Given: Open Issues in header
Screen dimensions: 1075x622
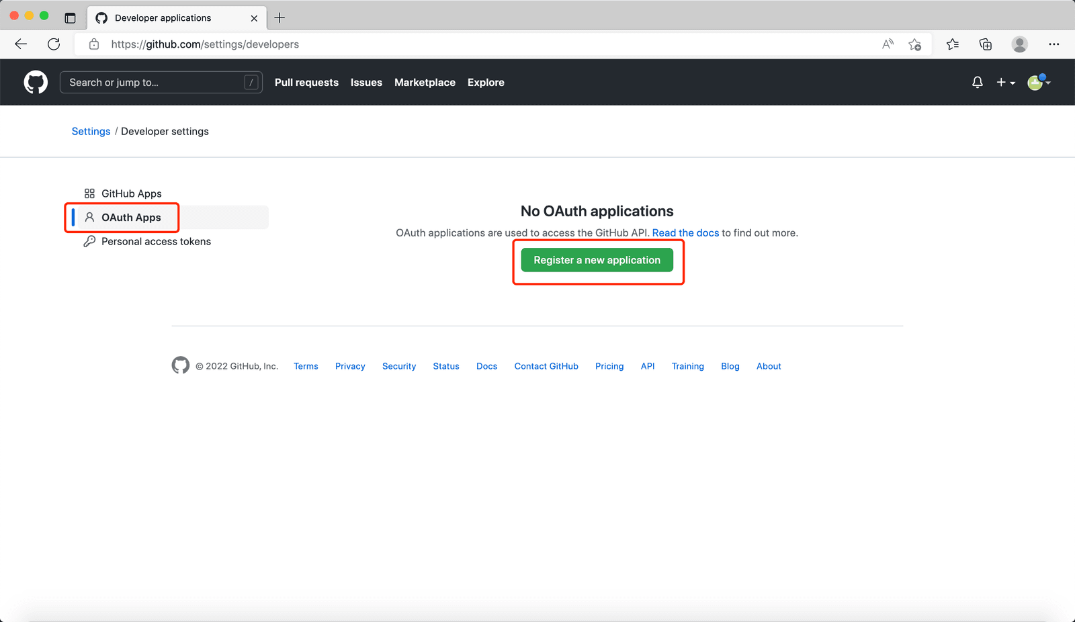Looking at the screenshot, I should click(366, 82).
